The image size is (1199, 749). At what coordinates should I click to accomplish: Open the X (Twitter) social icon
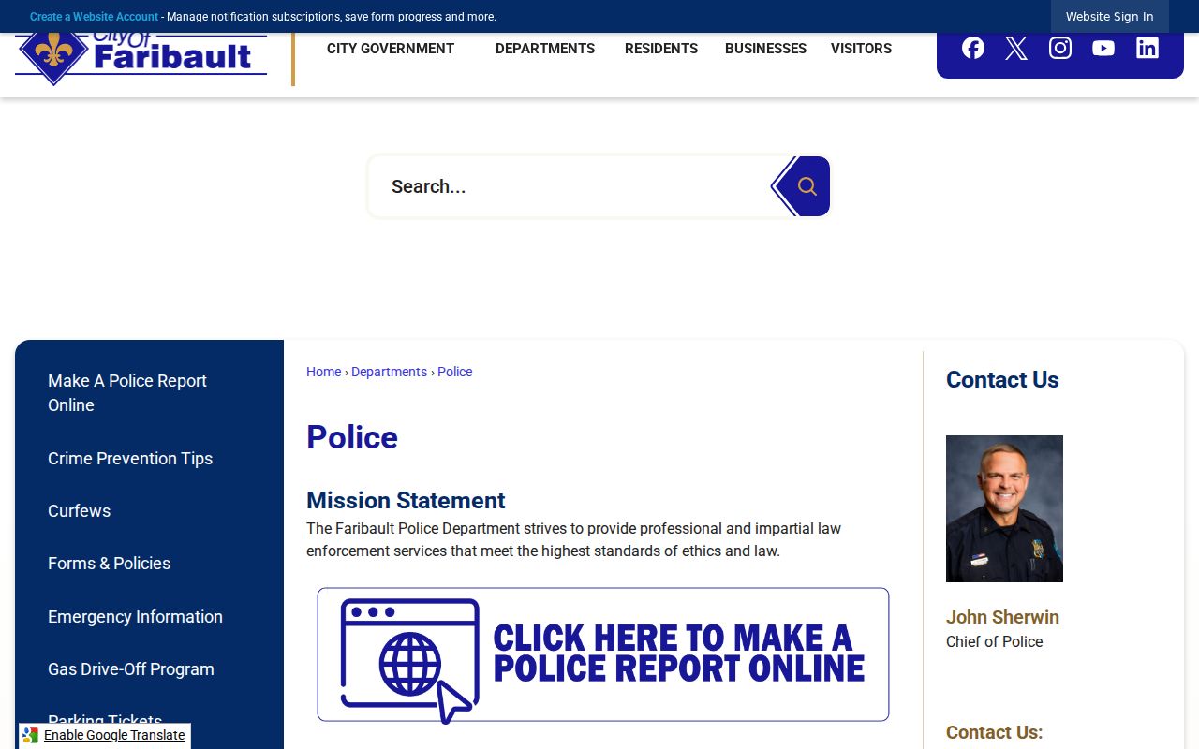click(x=1016, y=48)
